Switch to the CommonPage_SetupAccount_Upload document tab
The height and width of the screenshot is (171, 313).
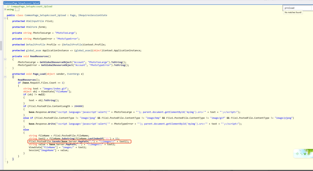click(21, 3)
